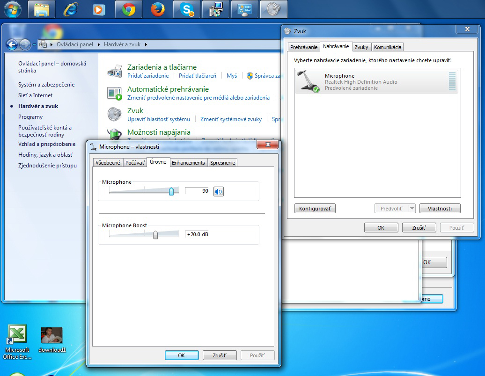Viewport: 485px width, 376px height.
Task: Open Pridať zariadenie link
Action: [x=148, y=76]
